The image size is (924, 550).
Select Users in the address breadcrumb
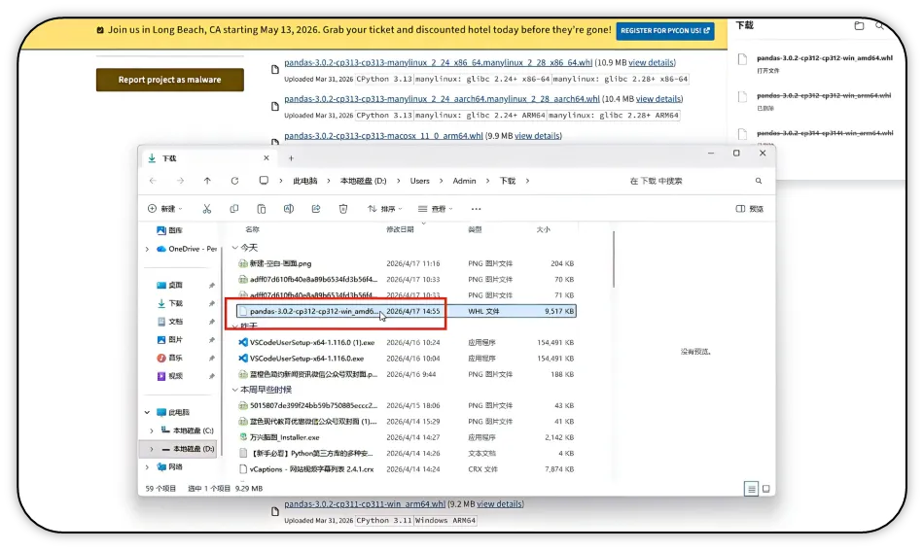[419, 181]
